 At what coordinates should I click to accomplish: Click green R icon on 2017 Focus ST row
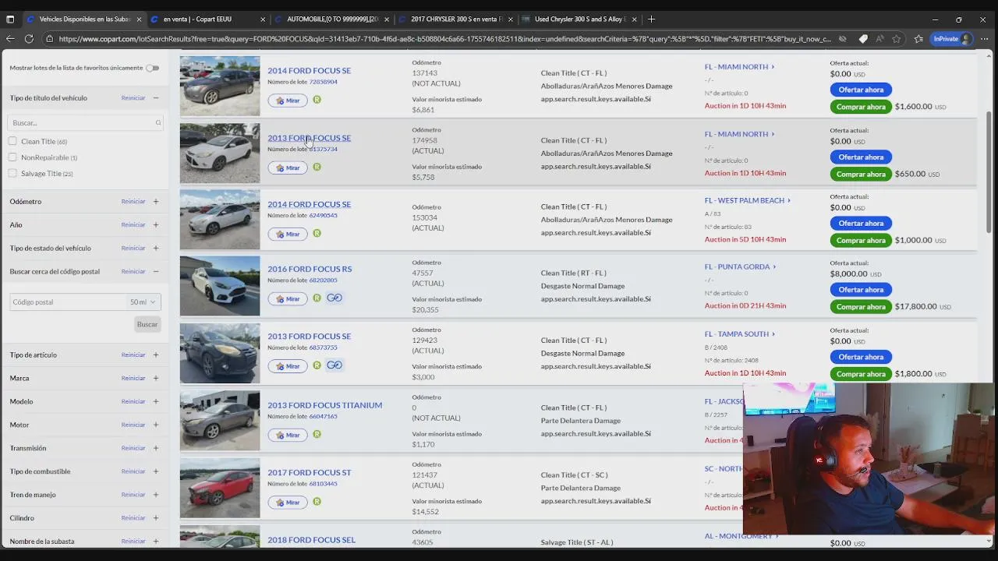tap(317, 501)
